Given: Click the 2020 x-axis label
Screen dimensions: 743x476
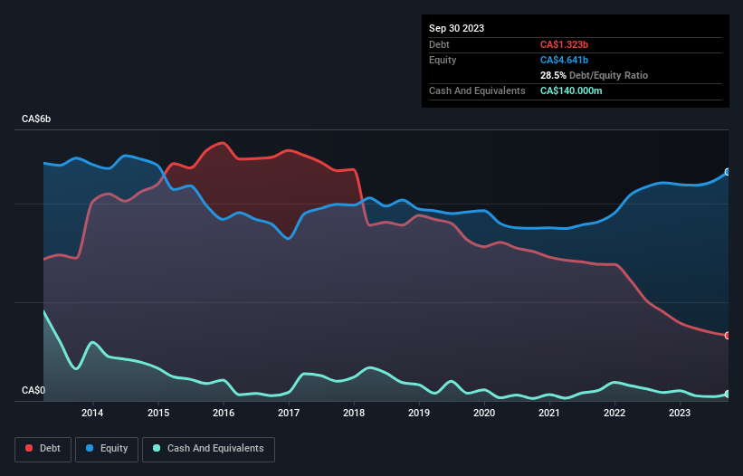Looking at the screenshot, I should pos(484,413).
